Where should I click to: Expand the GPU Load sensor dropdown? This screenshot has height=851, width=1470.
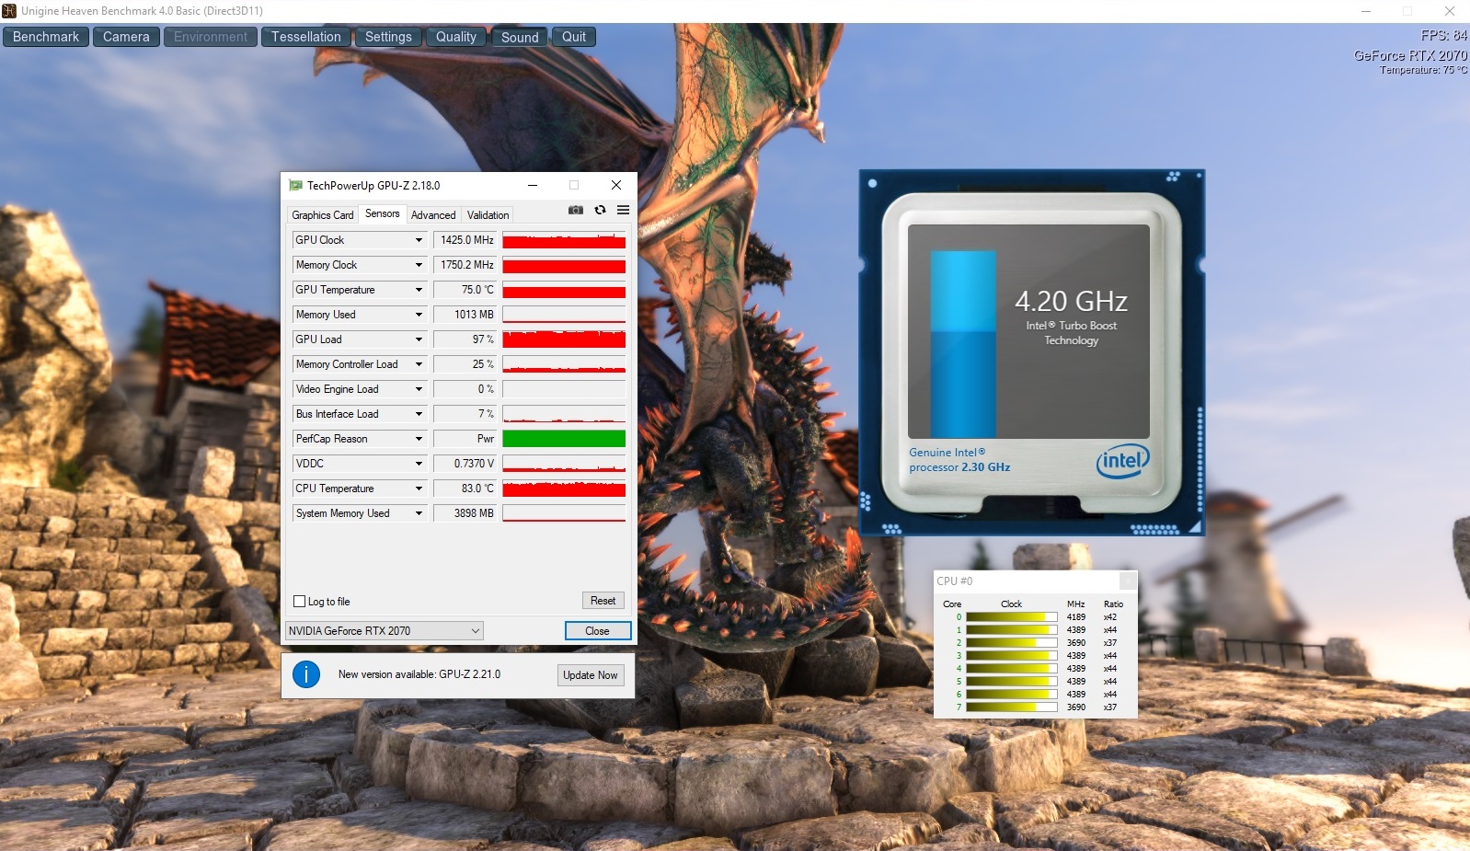click(419, 339)
